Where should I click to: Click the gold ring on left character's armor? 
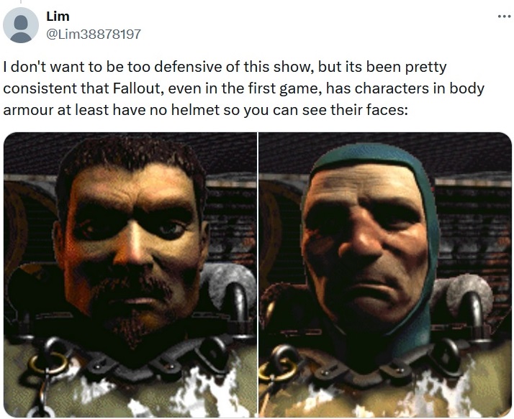[48, 364]
